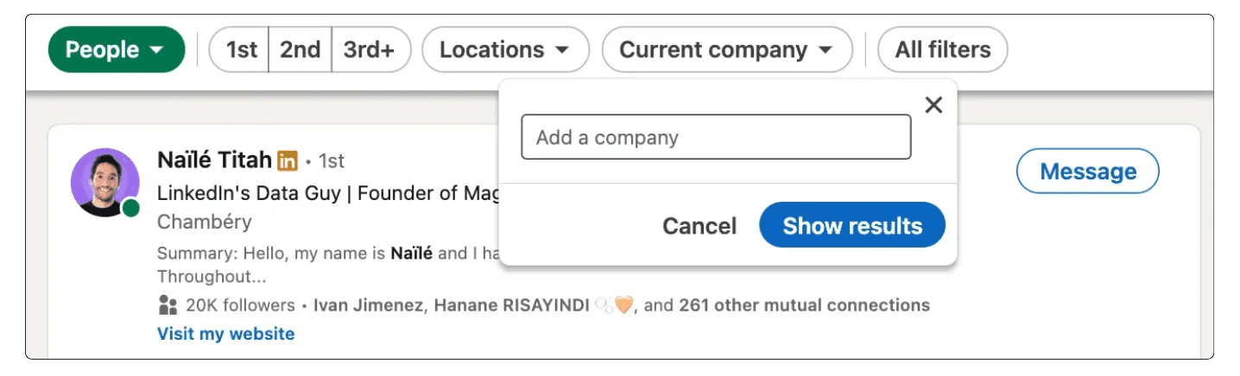Screen dimensions: 1240x376
Task: Toggle the 2nd connections filter
Action: click(300, 50)
